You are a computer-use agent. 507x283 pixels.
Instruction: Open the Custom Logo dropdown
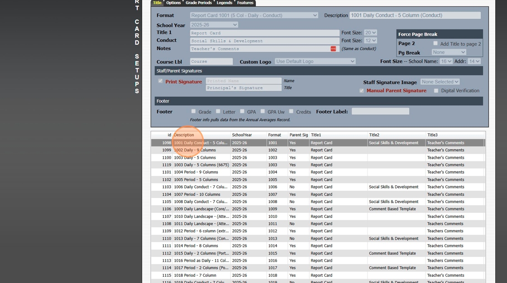pos(315,61)
